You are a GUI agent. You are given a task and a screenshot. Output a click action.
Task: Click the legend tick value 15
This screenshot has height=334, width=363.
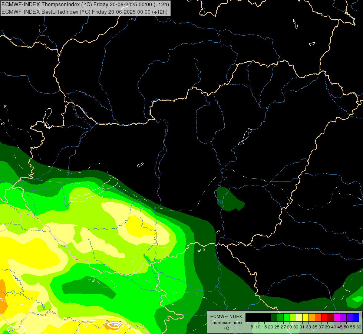coord(264,327)
